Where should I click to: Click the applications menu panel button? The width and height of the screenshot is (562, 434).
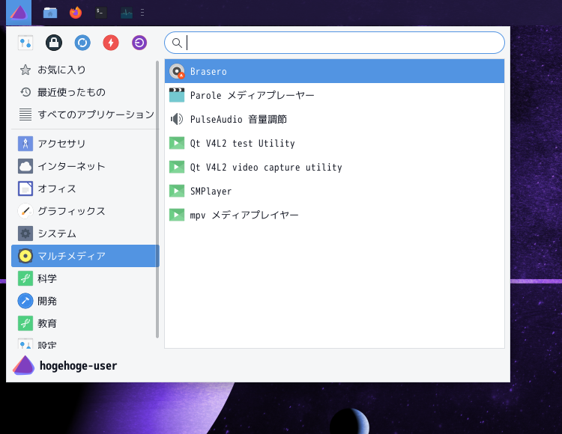point(19,13)
